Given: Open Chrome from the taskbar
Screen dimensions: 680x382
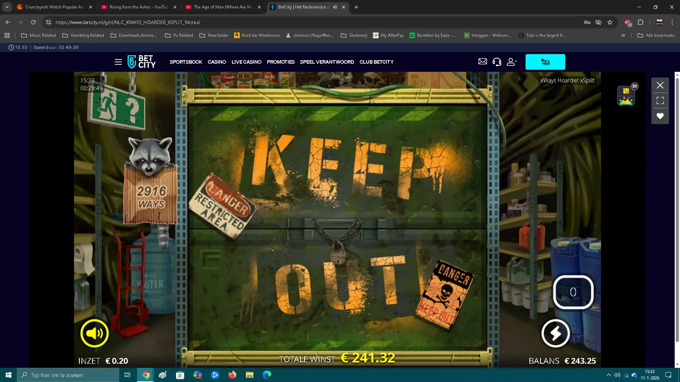Looking at the screenshot, I should pyautogui.click(x=146, y=375).
